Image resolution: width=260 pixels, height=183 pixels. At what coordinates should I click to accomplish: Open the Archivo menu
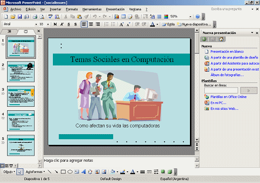coord(16,9)
